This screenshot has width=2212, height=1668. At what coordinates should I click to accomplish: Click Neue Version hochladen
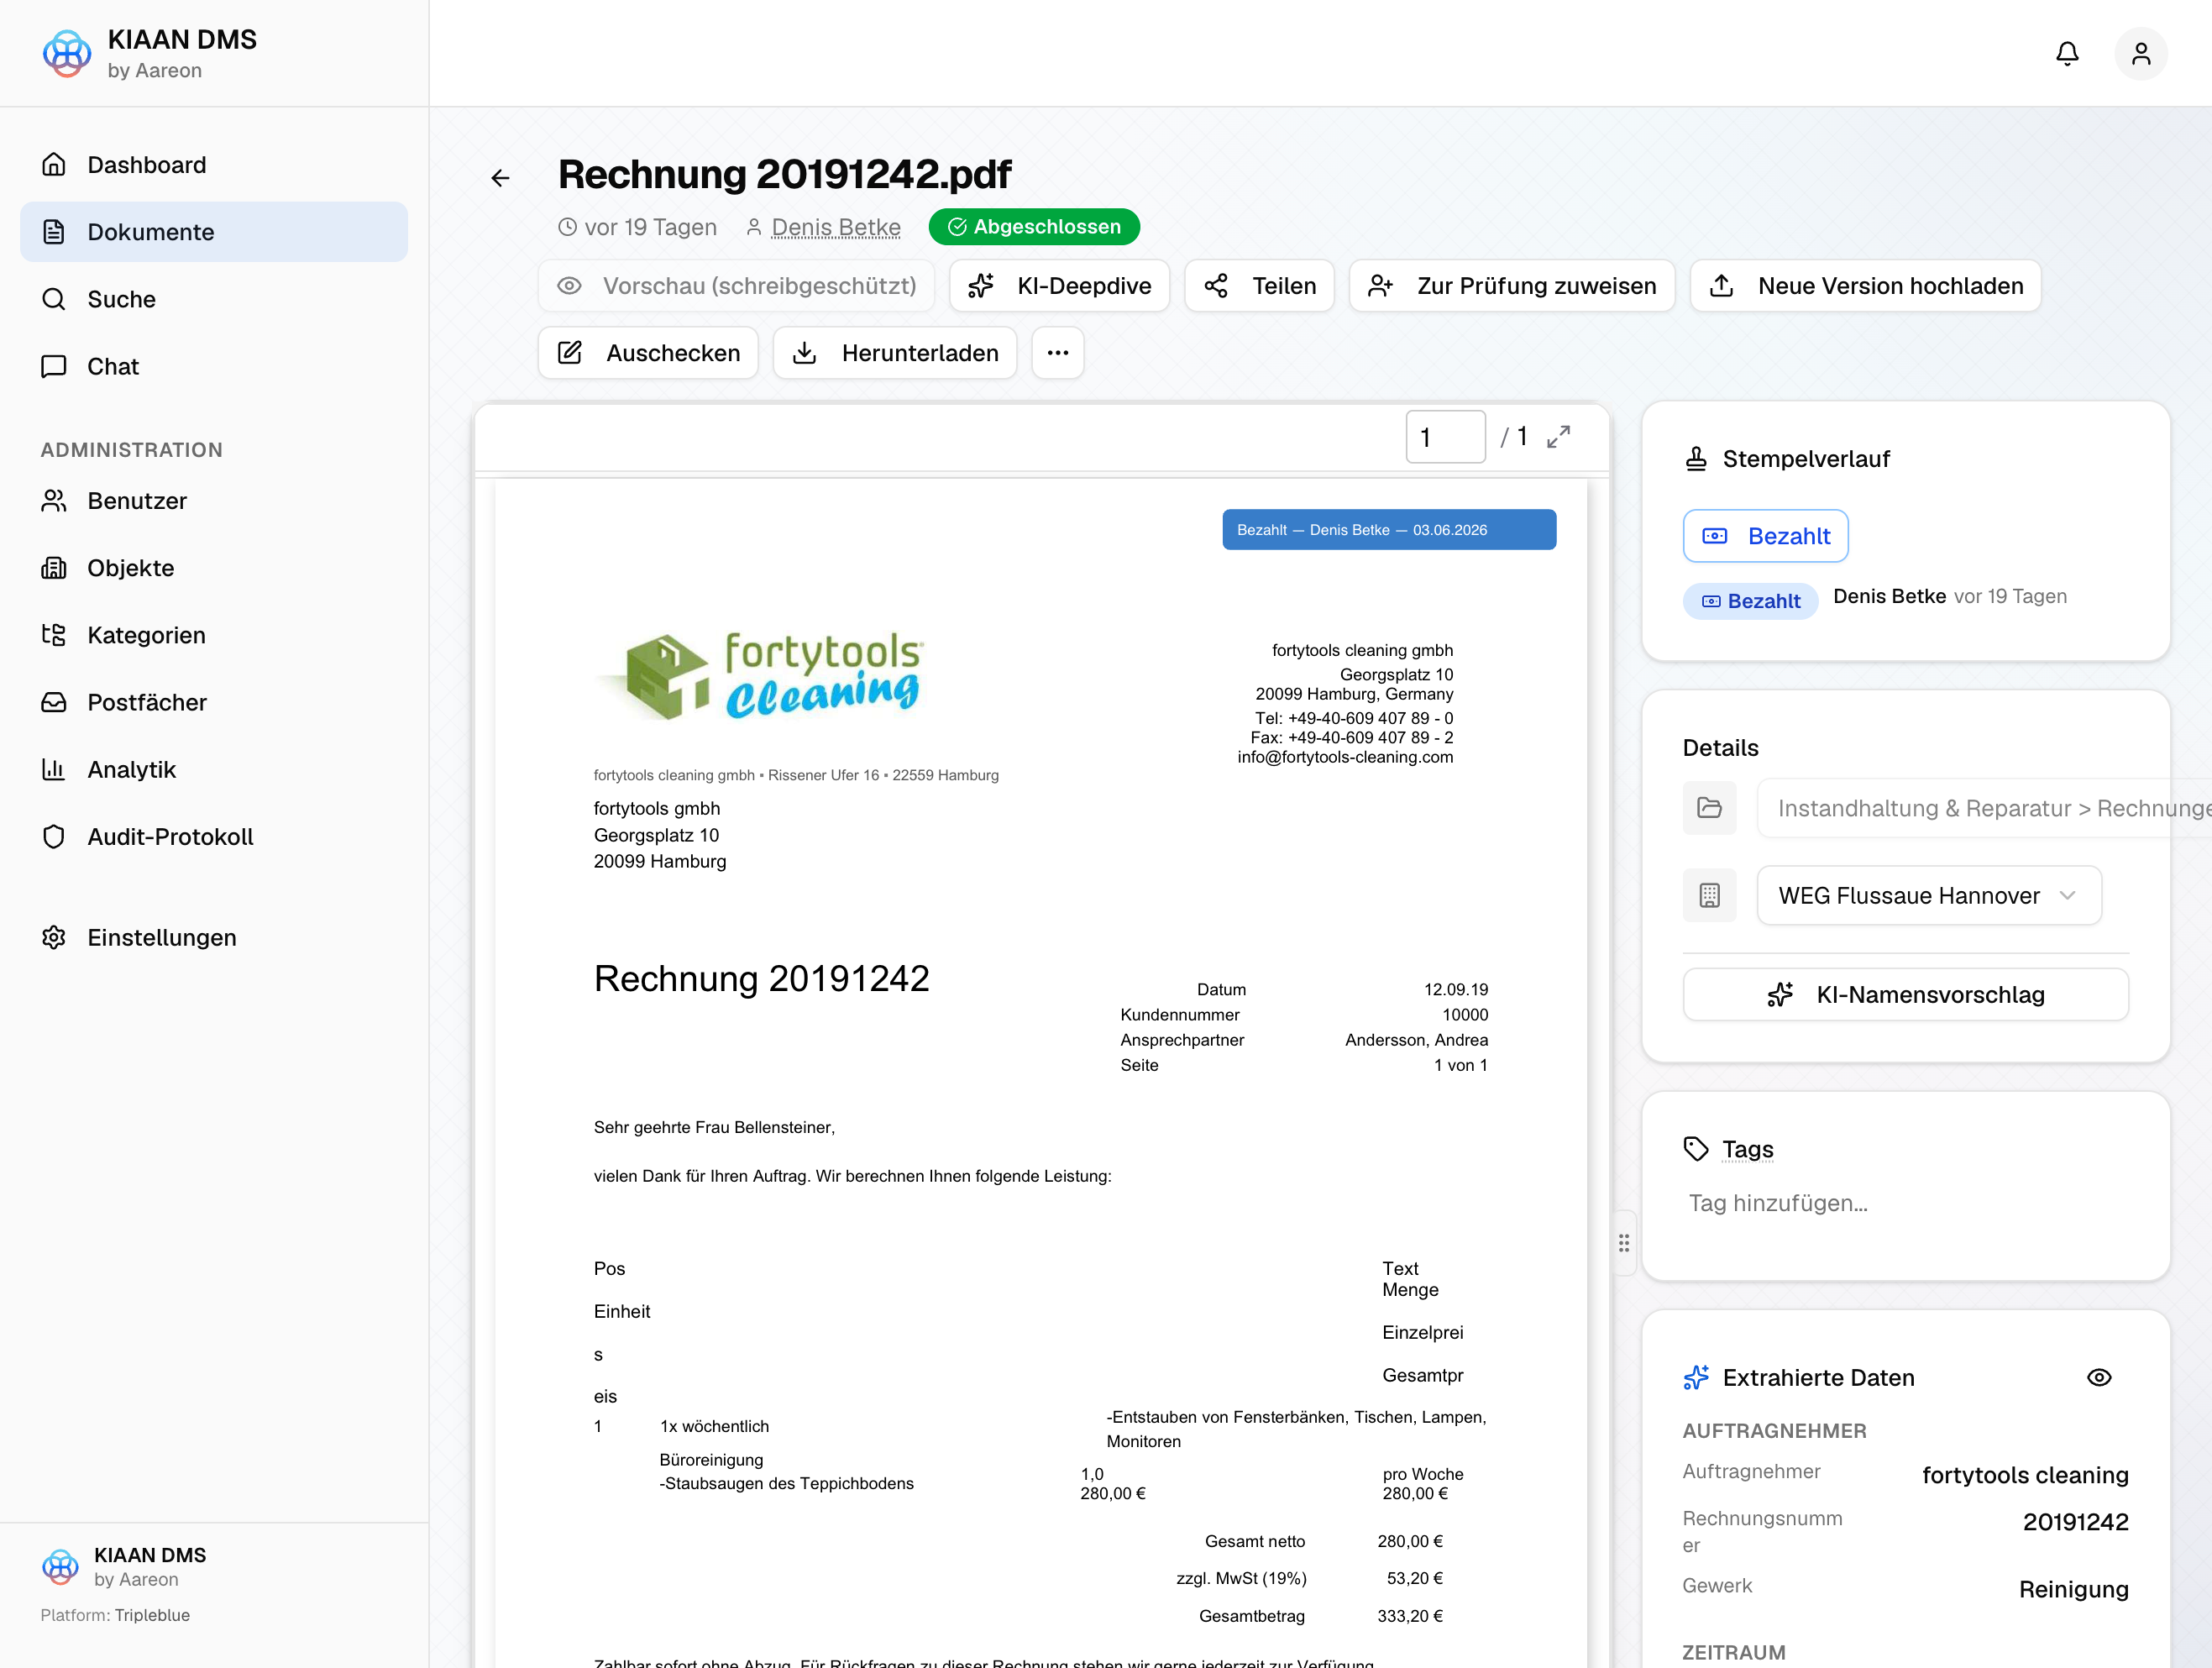(x=1865, y=286)
